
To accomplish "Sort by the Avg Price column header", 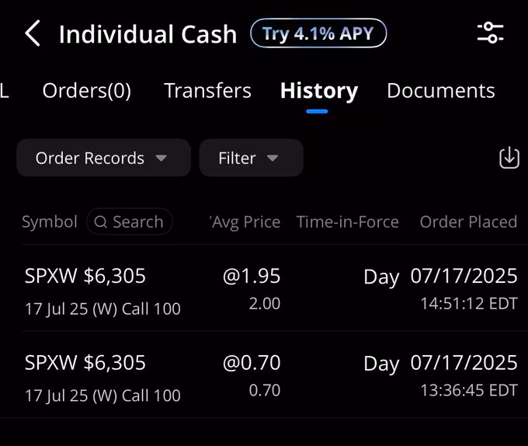I will click(x=245, y=222).
